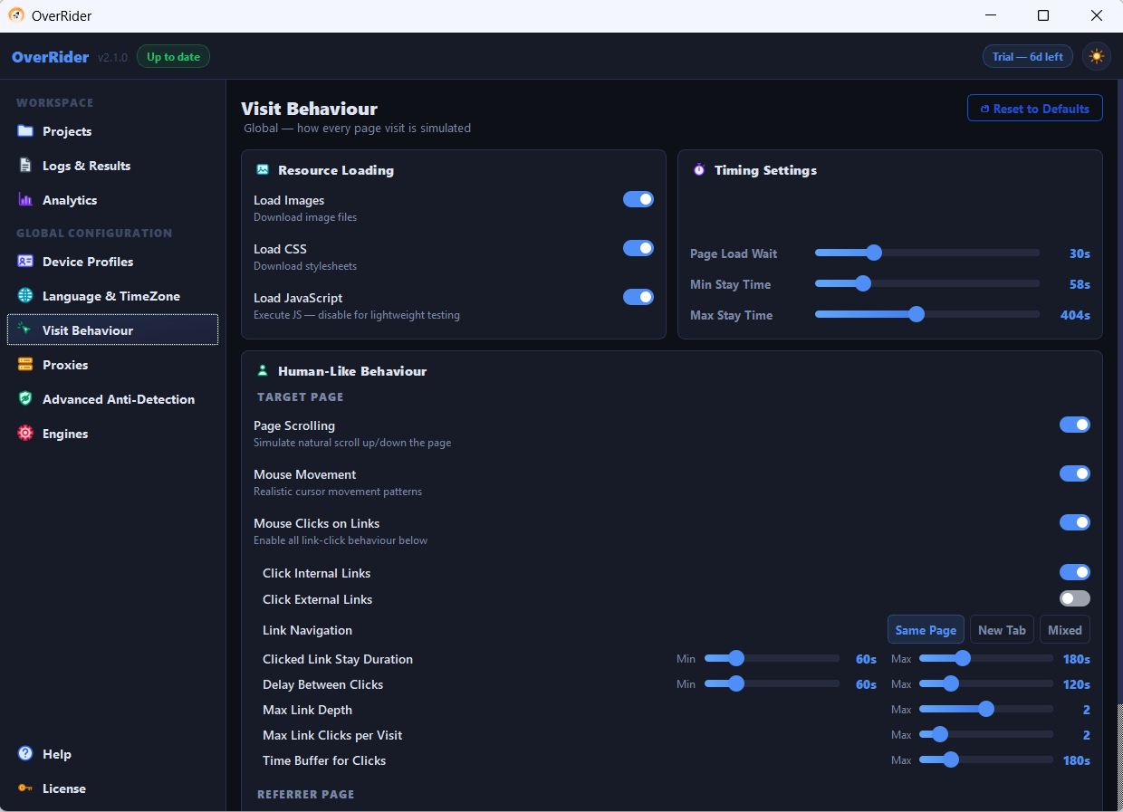Go to Logs & Results
Screen dimensions: 1123x812
(112, 166)
